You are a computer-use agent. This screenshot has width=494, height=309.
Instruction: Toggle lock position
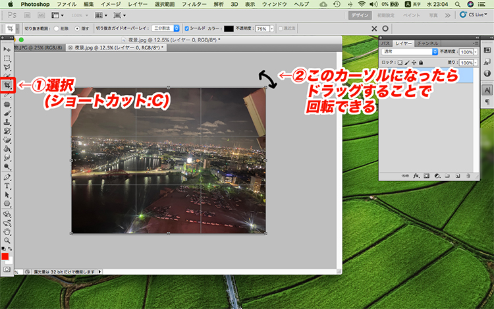pos(414,63)
